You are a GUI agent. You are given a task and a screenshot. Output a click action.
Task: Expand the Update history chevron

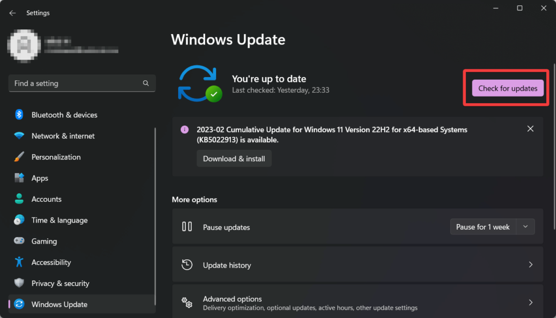point(530,264)
